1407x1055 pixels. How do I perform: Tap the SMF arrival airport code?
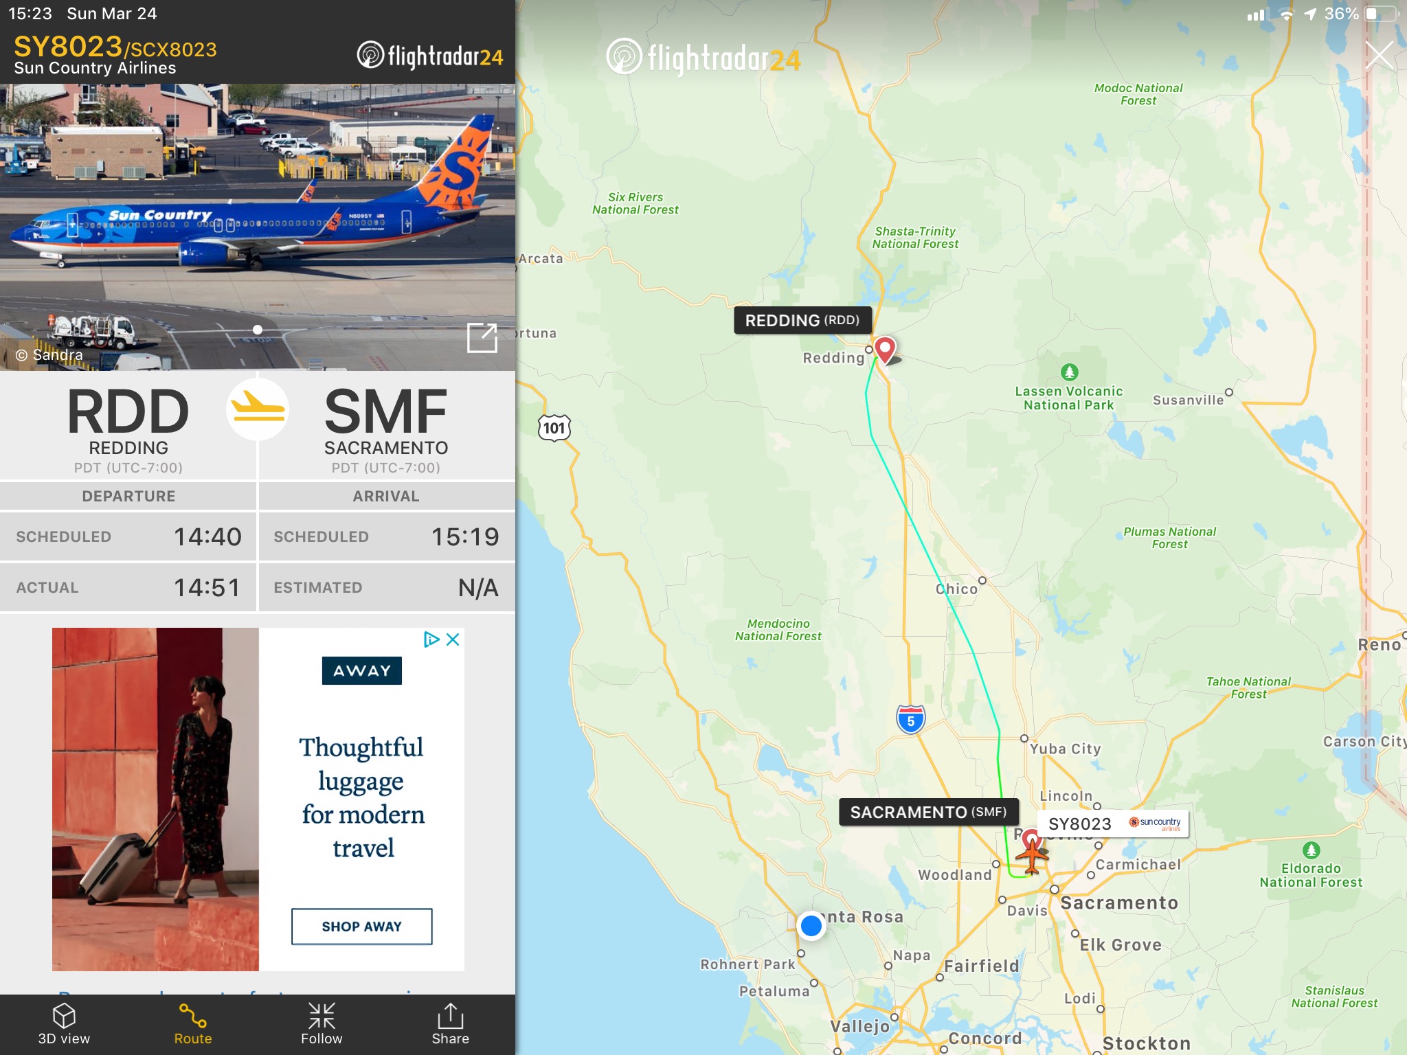click(x=386, y=411)
